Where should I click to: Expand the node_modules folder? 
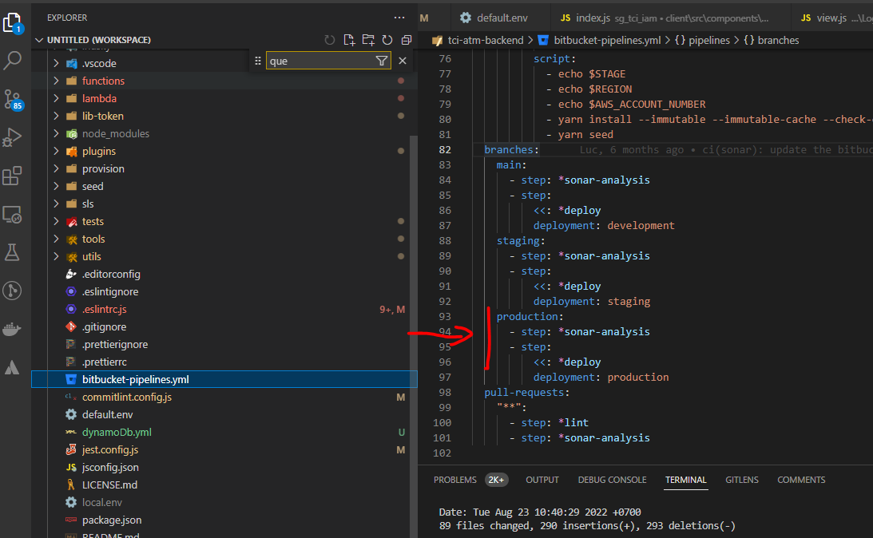pyautogui.click(x=115, y=133)
